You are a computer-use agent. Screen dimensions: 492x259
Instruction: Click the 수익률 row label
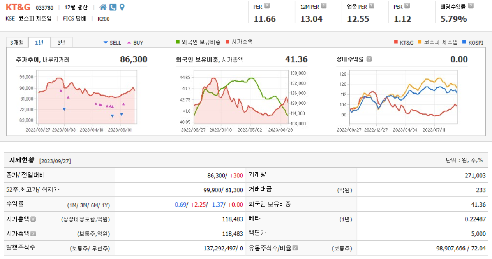tap(14, 204)
